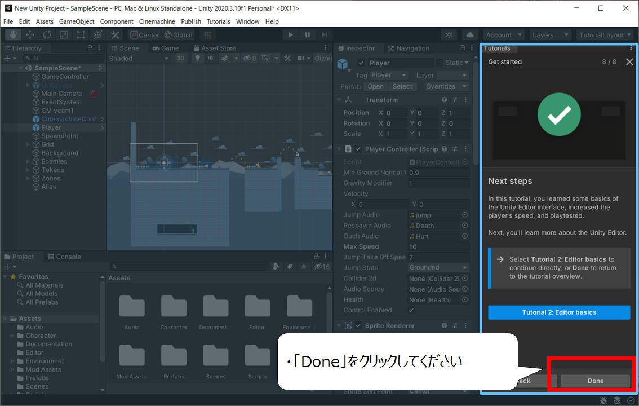Toggle Control Enabled checkbox

click(x=411, y=310)
